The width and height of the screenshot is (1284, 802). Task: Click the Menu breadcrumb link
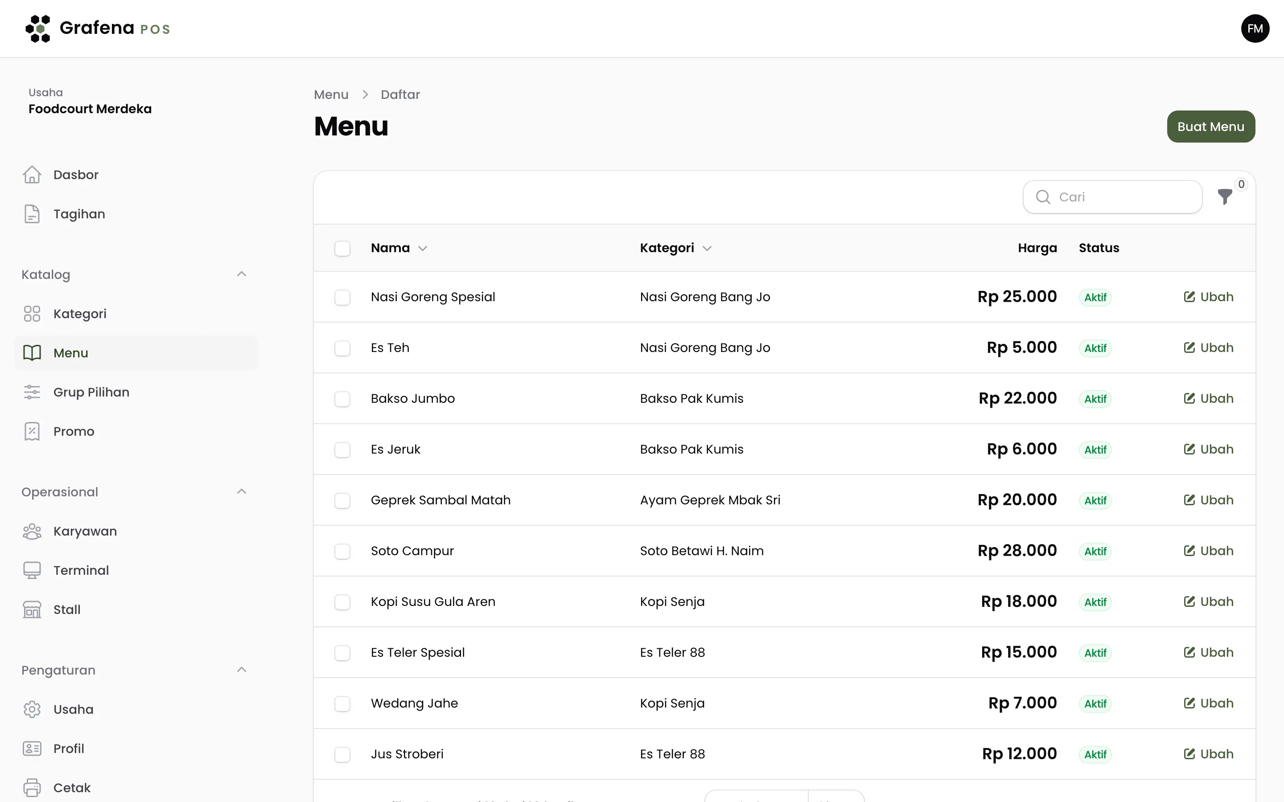pos(331,94)
